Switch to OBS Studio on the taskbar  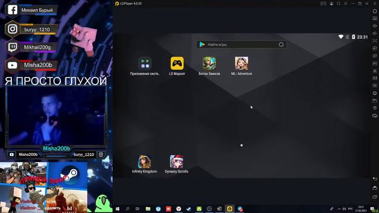pyautogui.click(x=209, y=209)
